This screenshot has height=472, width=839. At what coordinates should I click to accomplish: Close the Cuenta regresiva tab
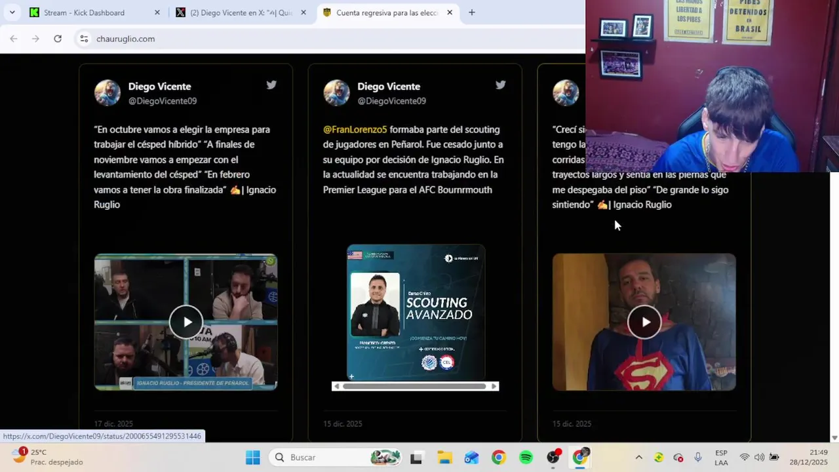click(x=450, y=12)
